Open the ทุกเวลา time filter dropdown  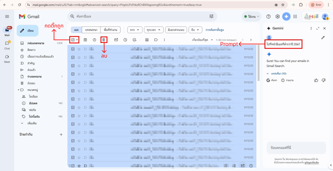coord(153,30)
